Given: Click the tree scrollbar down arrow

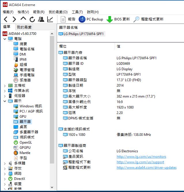Looking at the screenshot, I should 52,187.
